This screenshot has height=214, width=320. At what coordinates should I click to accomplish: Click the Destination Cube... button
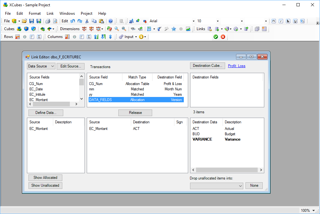pyautogui.click(x=207, y=66)
